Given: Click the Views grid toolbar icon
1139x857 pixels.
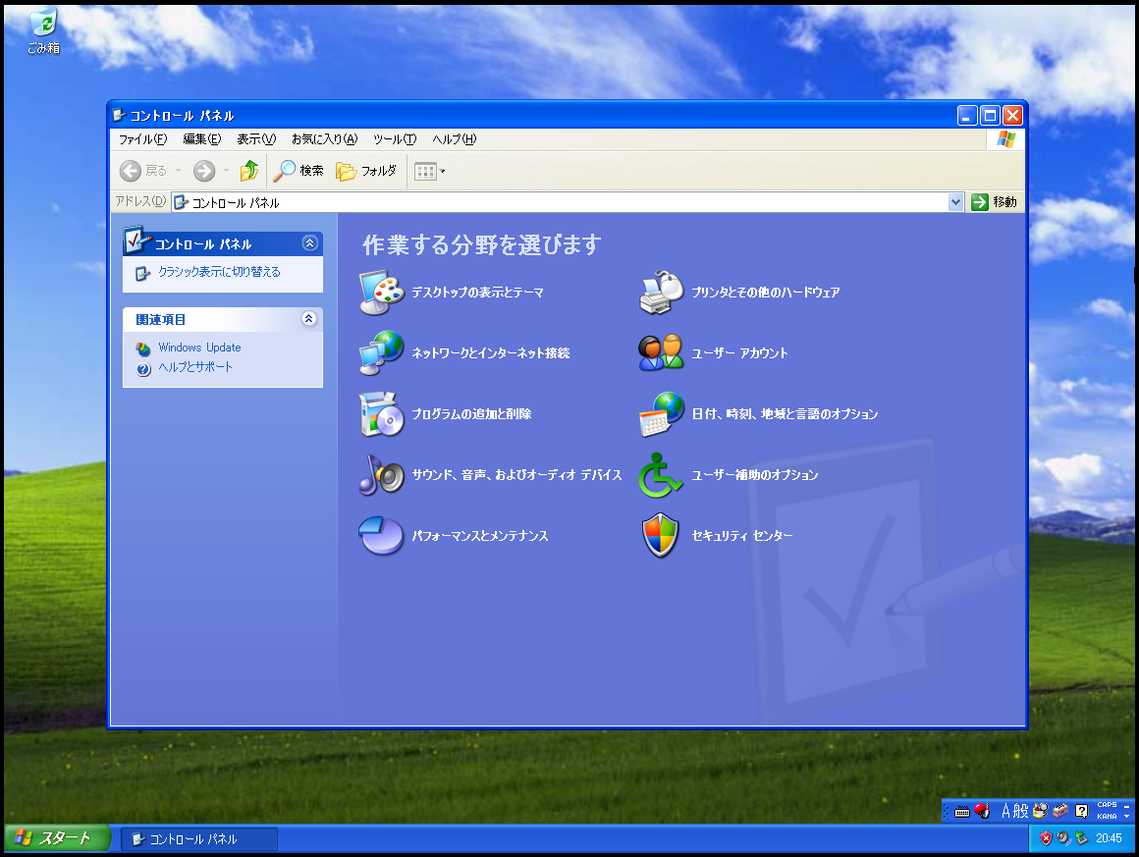Looking at the screenshot, I should coord(425,172).
